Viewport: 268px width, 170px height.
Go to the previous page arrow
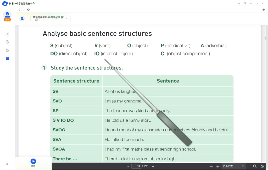tap(128, 166)
